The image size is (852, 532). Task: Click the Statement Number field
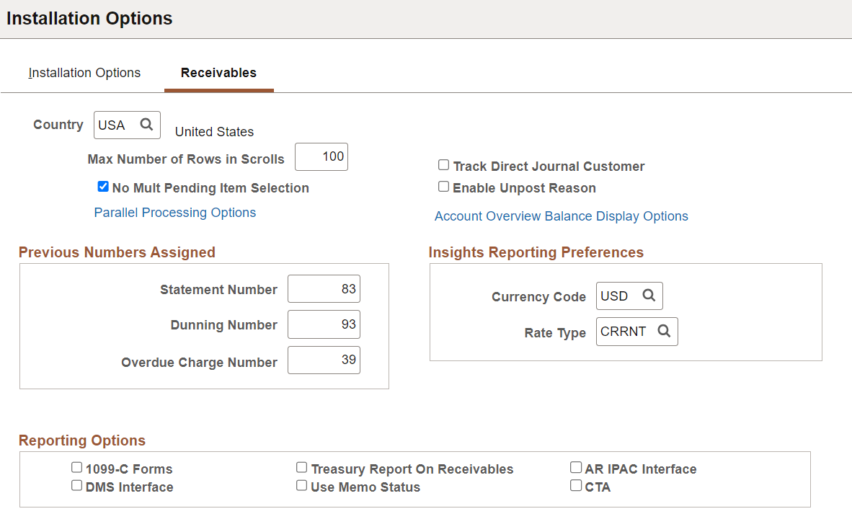click(x=324, y=288)
